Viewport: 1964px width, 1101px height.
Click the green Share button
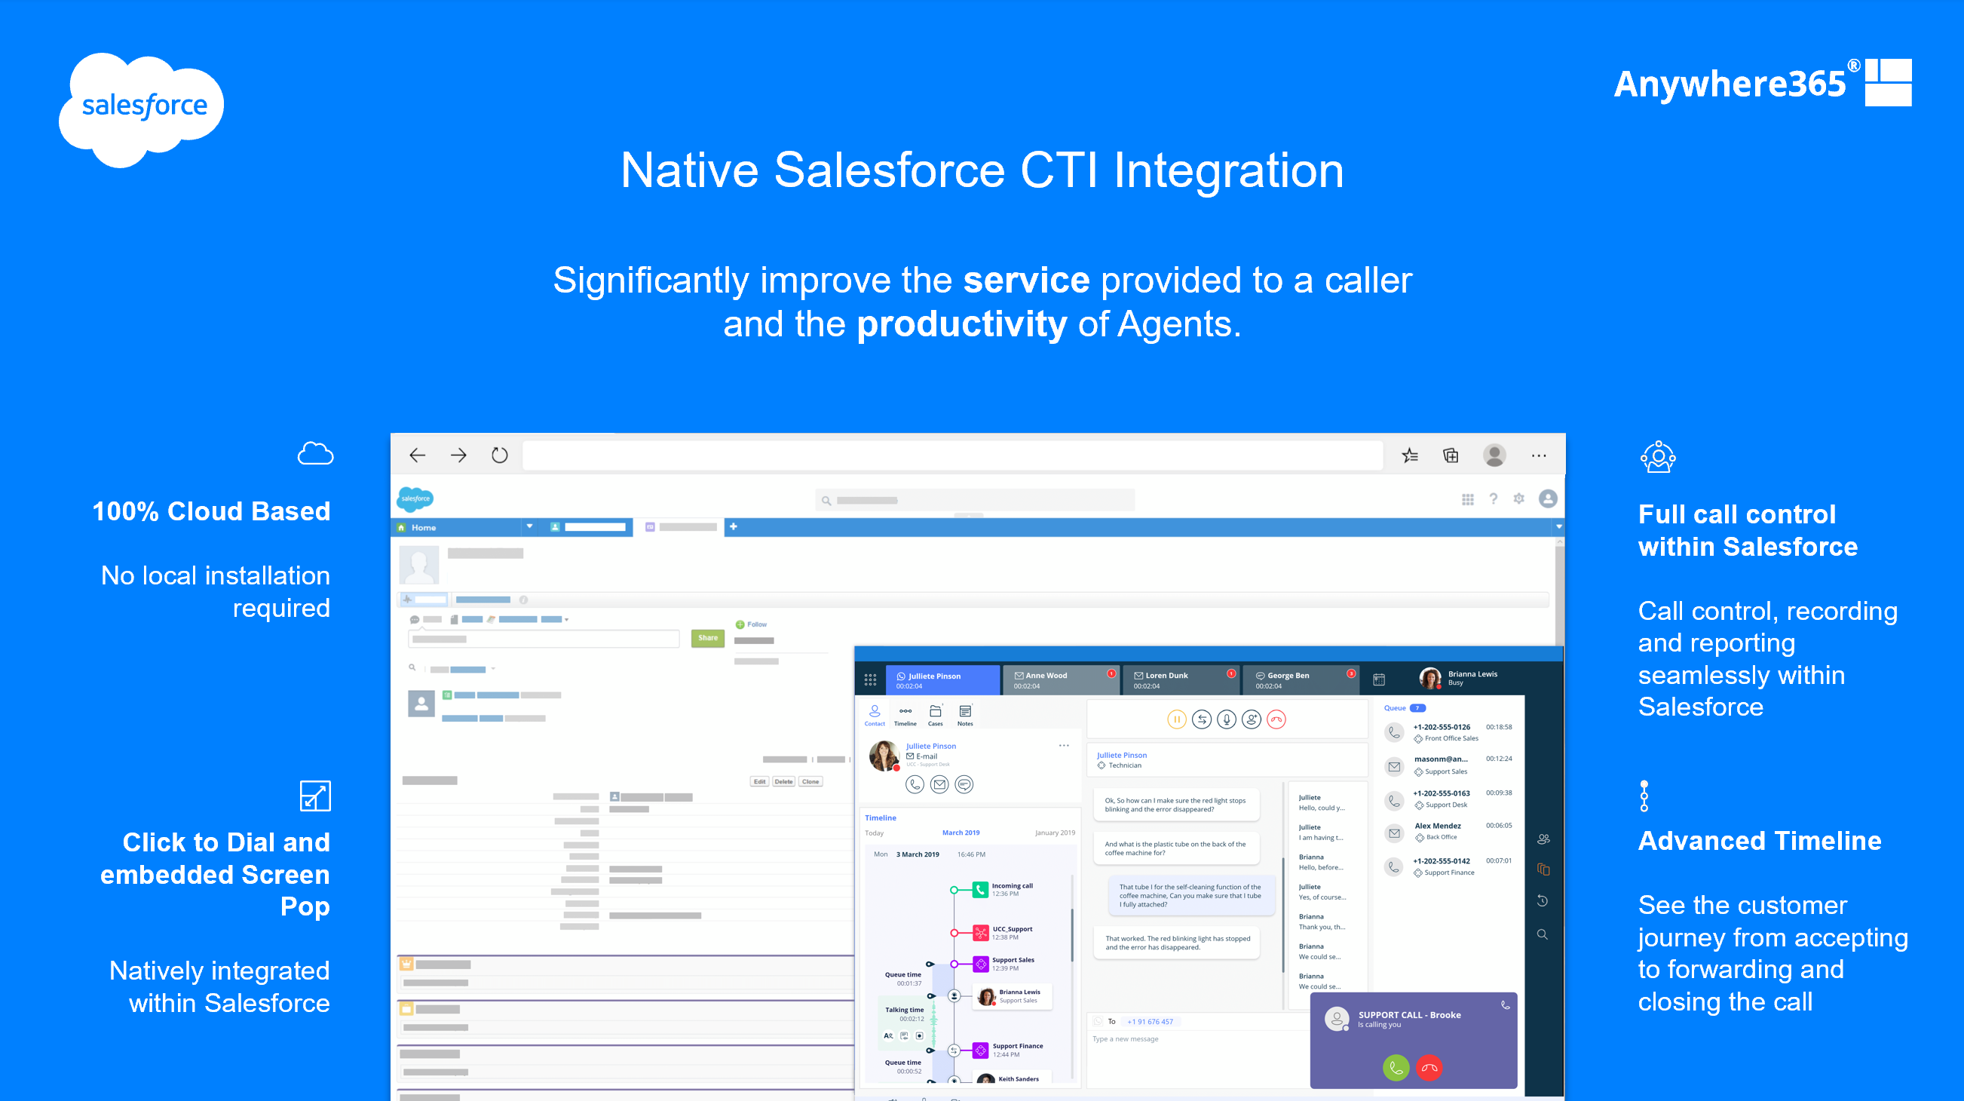click(707, 638)
